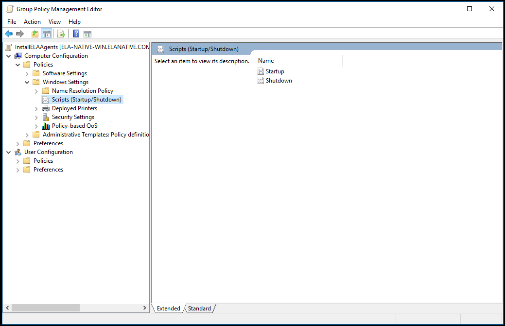Click the Export List toolbar icon

61,34
